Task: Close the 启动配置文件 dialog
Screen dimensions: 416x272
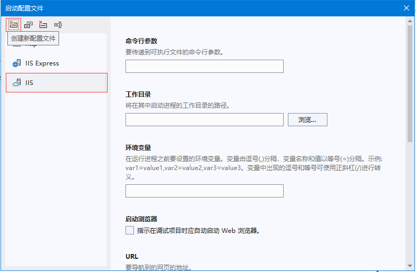Action: pyautogui.click(x=406, y=8)
